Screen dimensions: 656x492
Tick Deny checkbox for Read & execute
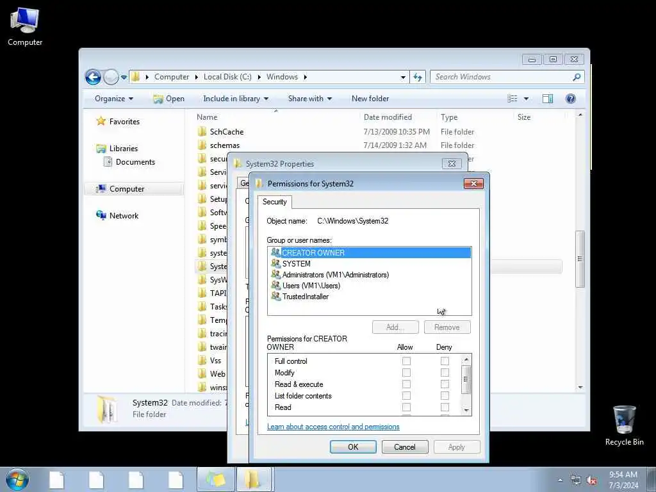445,384
